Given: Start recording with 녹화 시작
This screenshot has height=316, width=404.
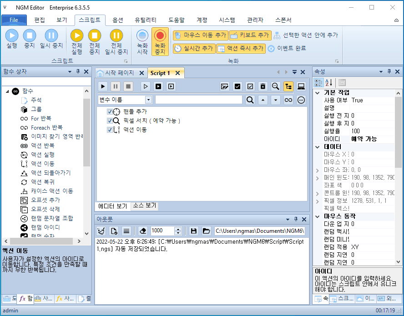Looking at the screenshot, I should (x=142, y=41).
